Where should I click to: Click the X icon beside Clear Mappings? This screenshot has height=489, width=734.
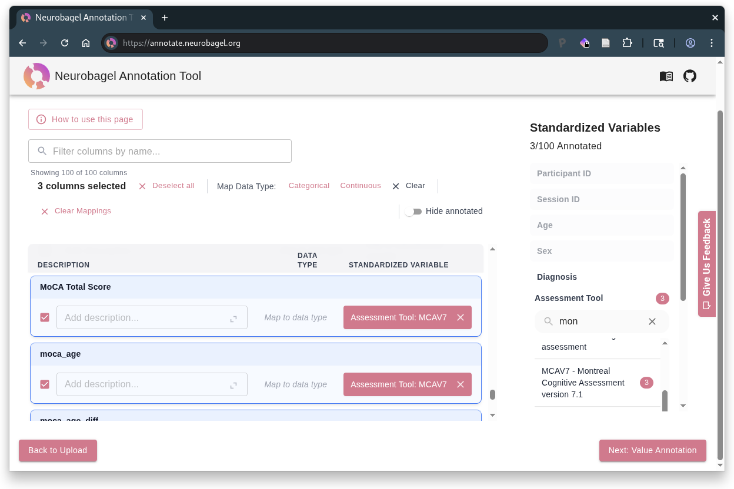45,211
